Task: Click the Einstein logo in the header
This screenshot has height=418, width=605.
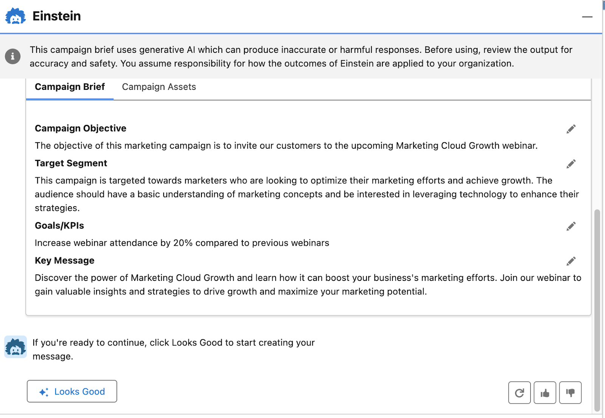Action: click(16, 16)
